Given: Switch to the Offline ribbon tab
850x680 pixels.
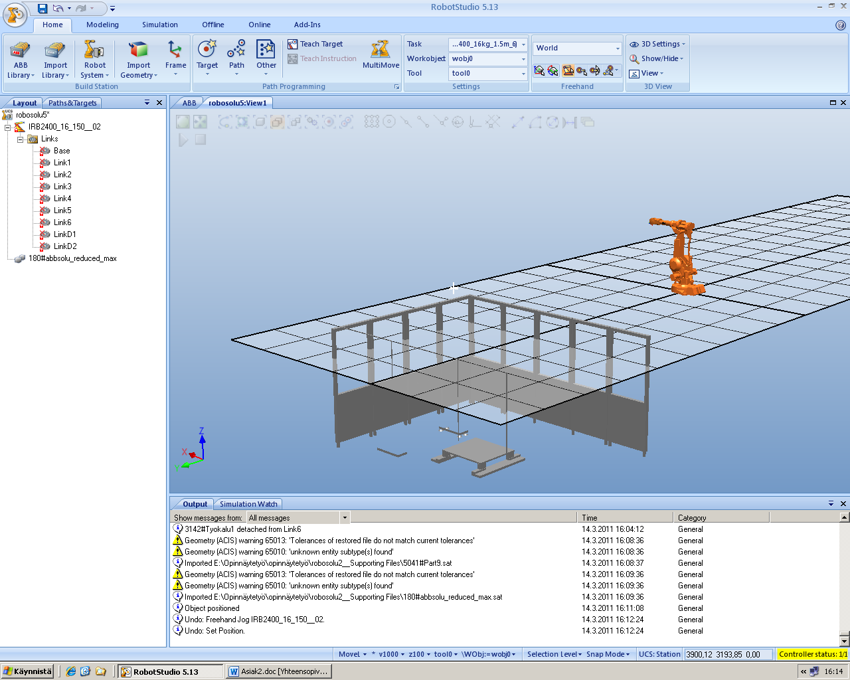Looking at the screenshot, I should tap(213, 25).
